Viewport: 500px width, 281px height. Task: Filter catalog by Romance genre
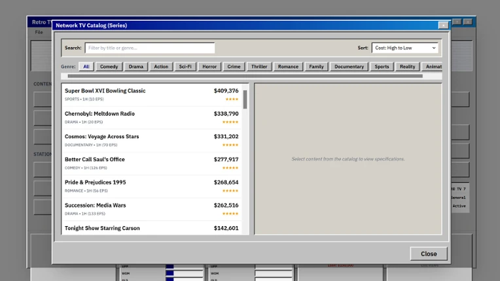(x=288, y=67)
